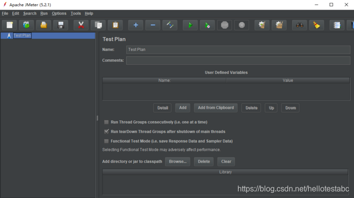Image resolution: width=354 pixels, height=198 pixels.
Task: Click the Up button
Action: [x=271, y=108]
